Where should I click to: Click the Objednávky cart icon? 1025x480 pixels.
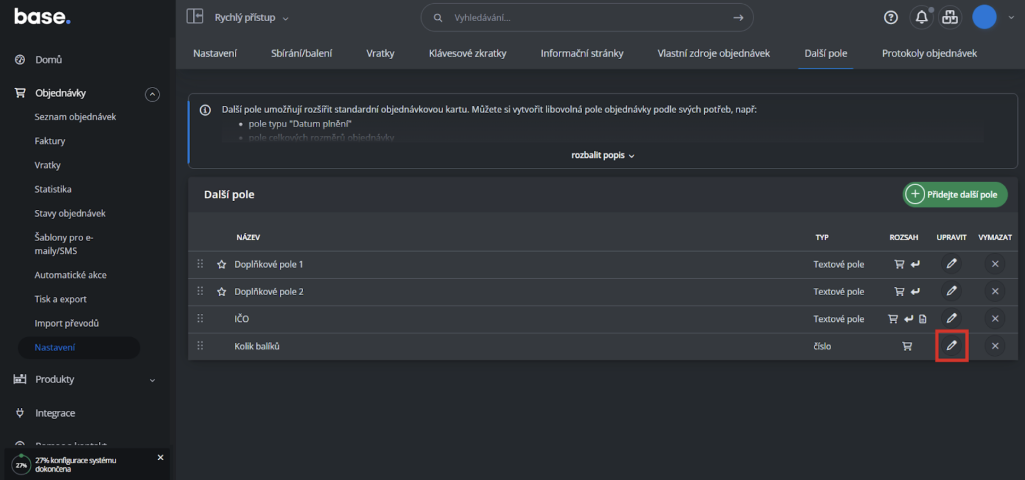point(20,93)
